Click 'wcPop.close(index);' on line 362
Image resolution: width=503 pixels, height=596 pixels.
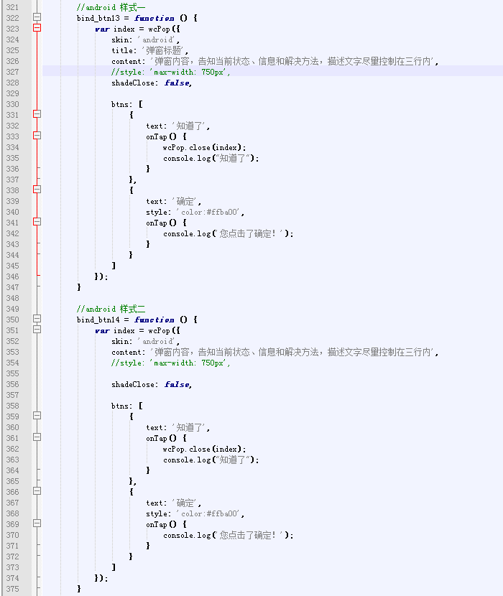(x=204, y=449)
